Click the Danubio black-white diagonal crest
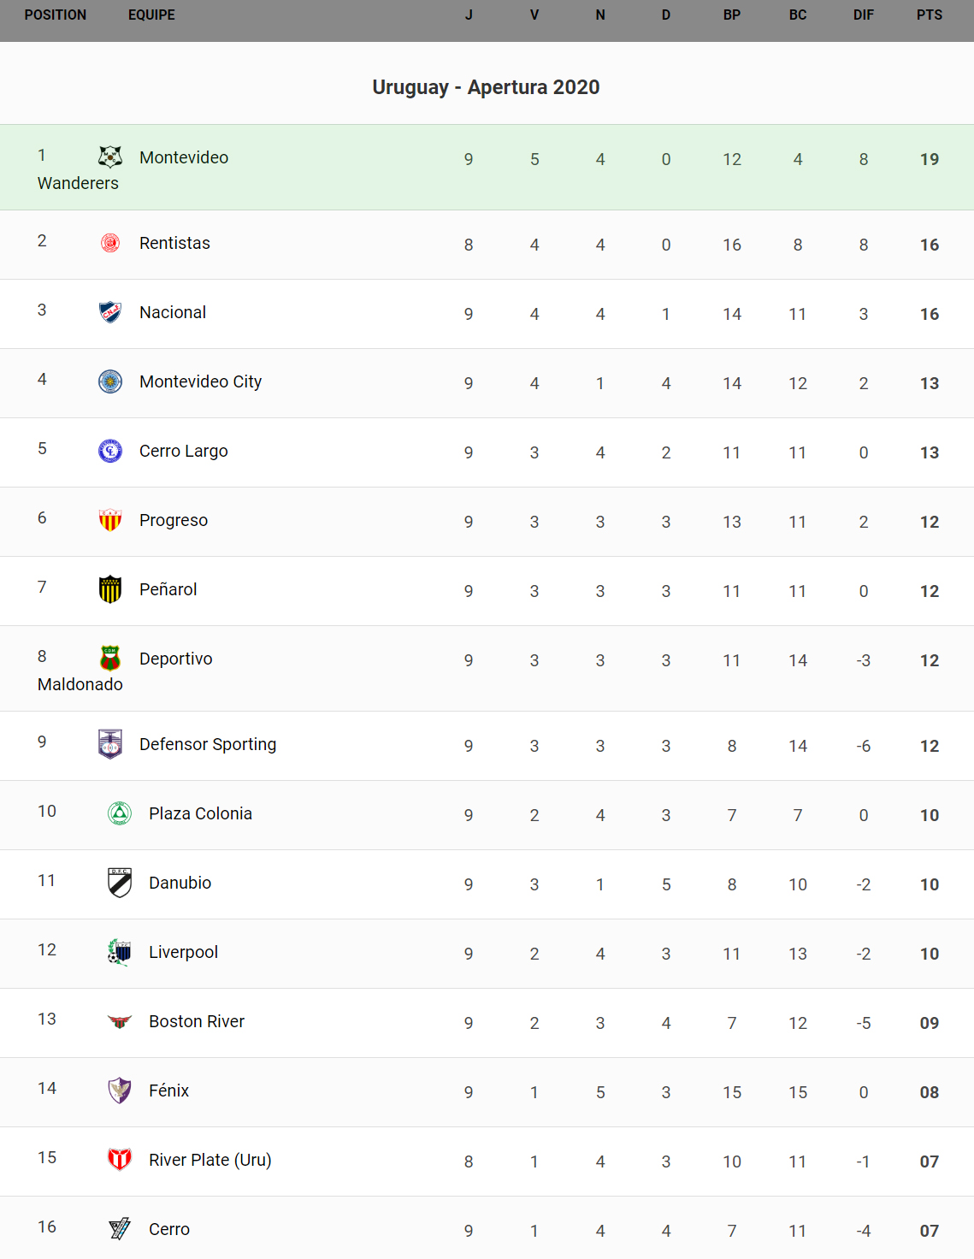 point(120,883)
